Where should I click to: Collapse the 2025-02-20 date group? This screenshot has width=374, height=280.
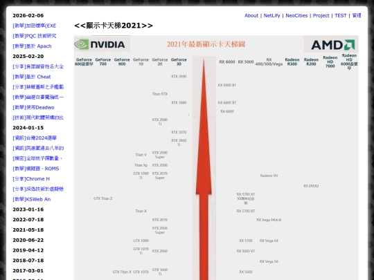pos(28,57)
